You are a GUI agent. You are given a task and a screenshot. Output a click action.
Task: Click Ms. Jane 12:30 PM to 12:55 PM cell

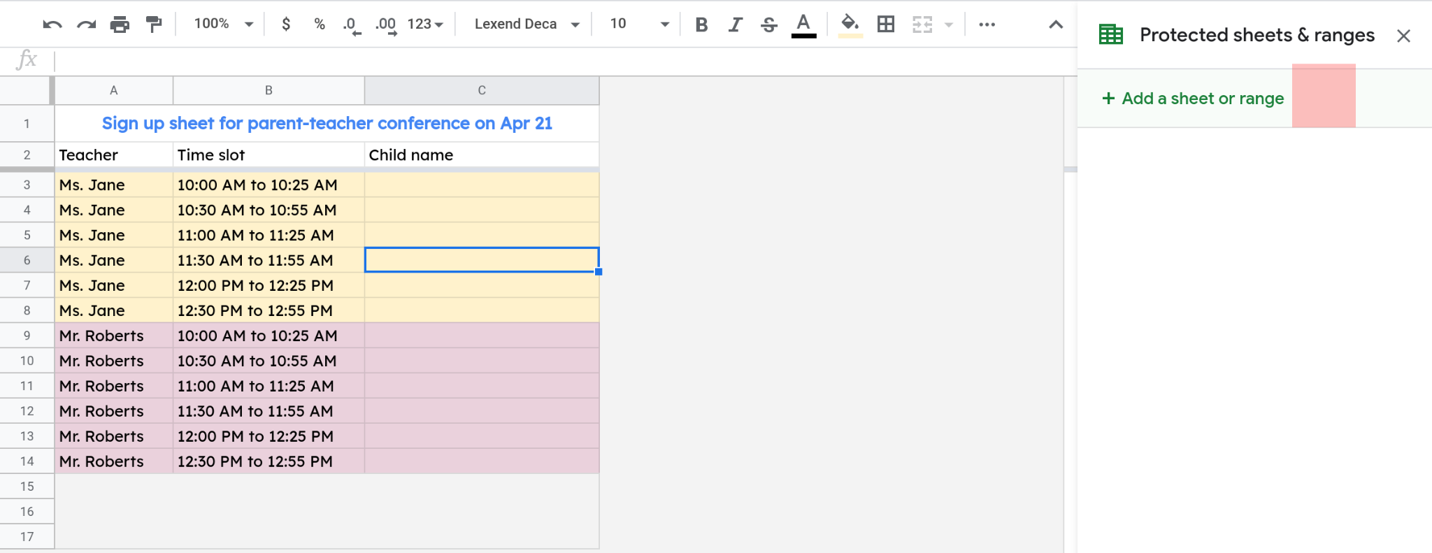click(268, 311)
